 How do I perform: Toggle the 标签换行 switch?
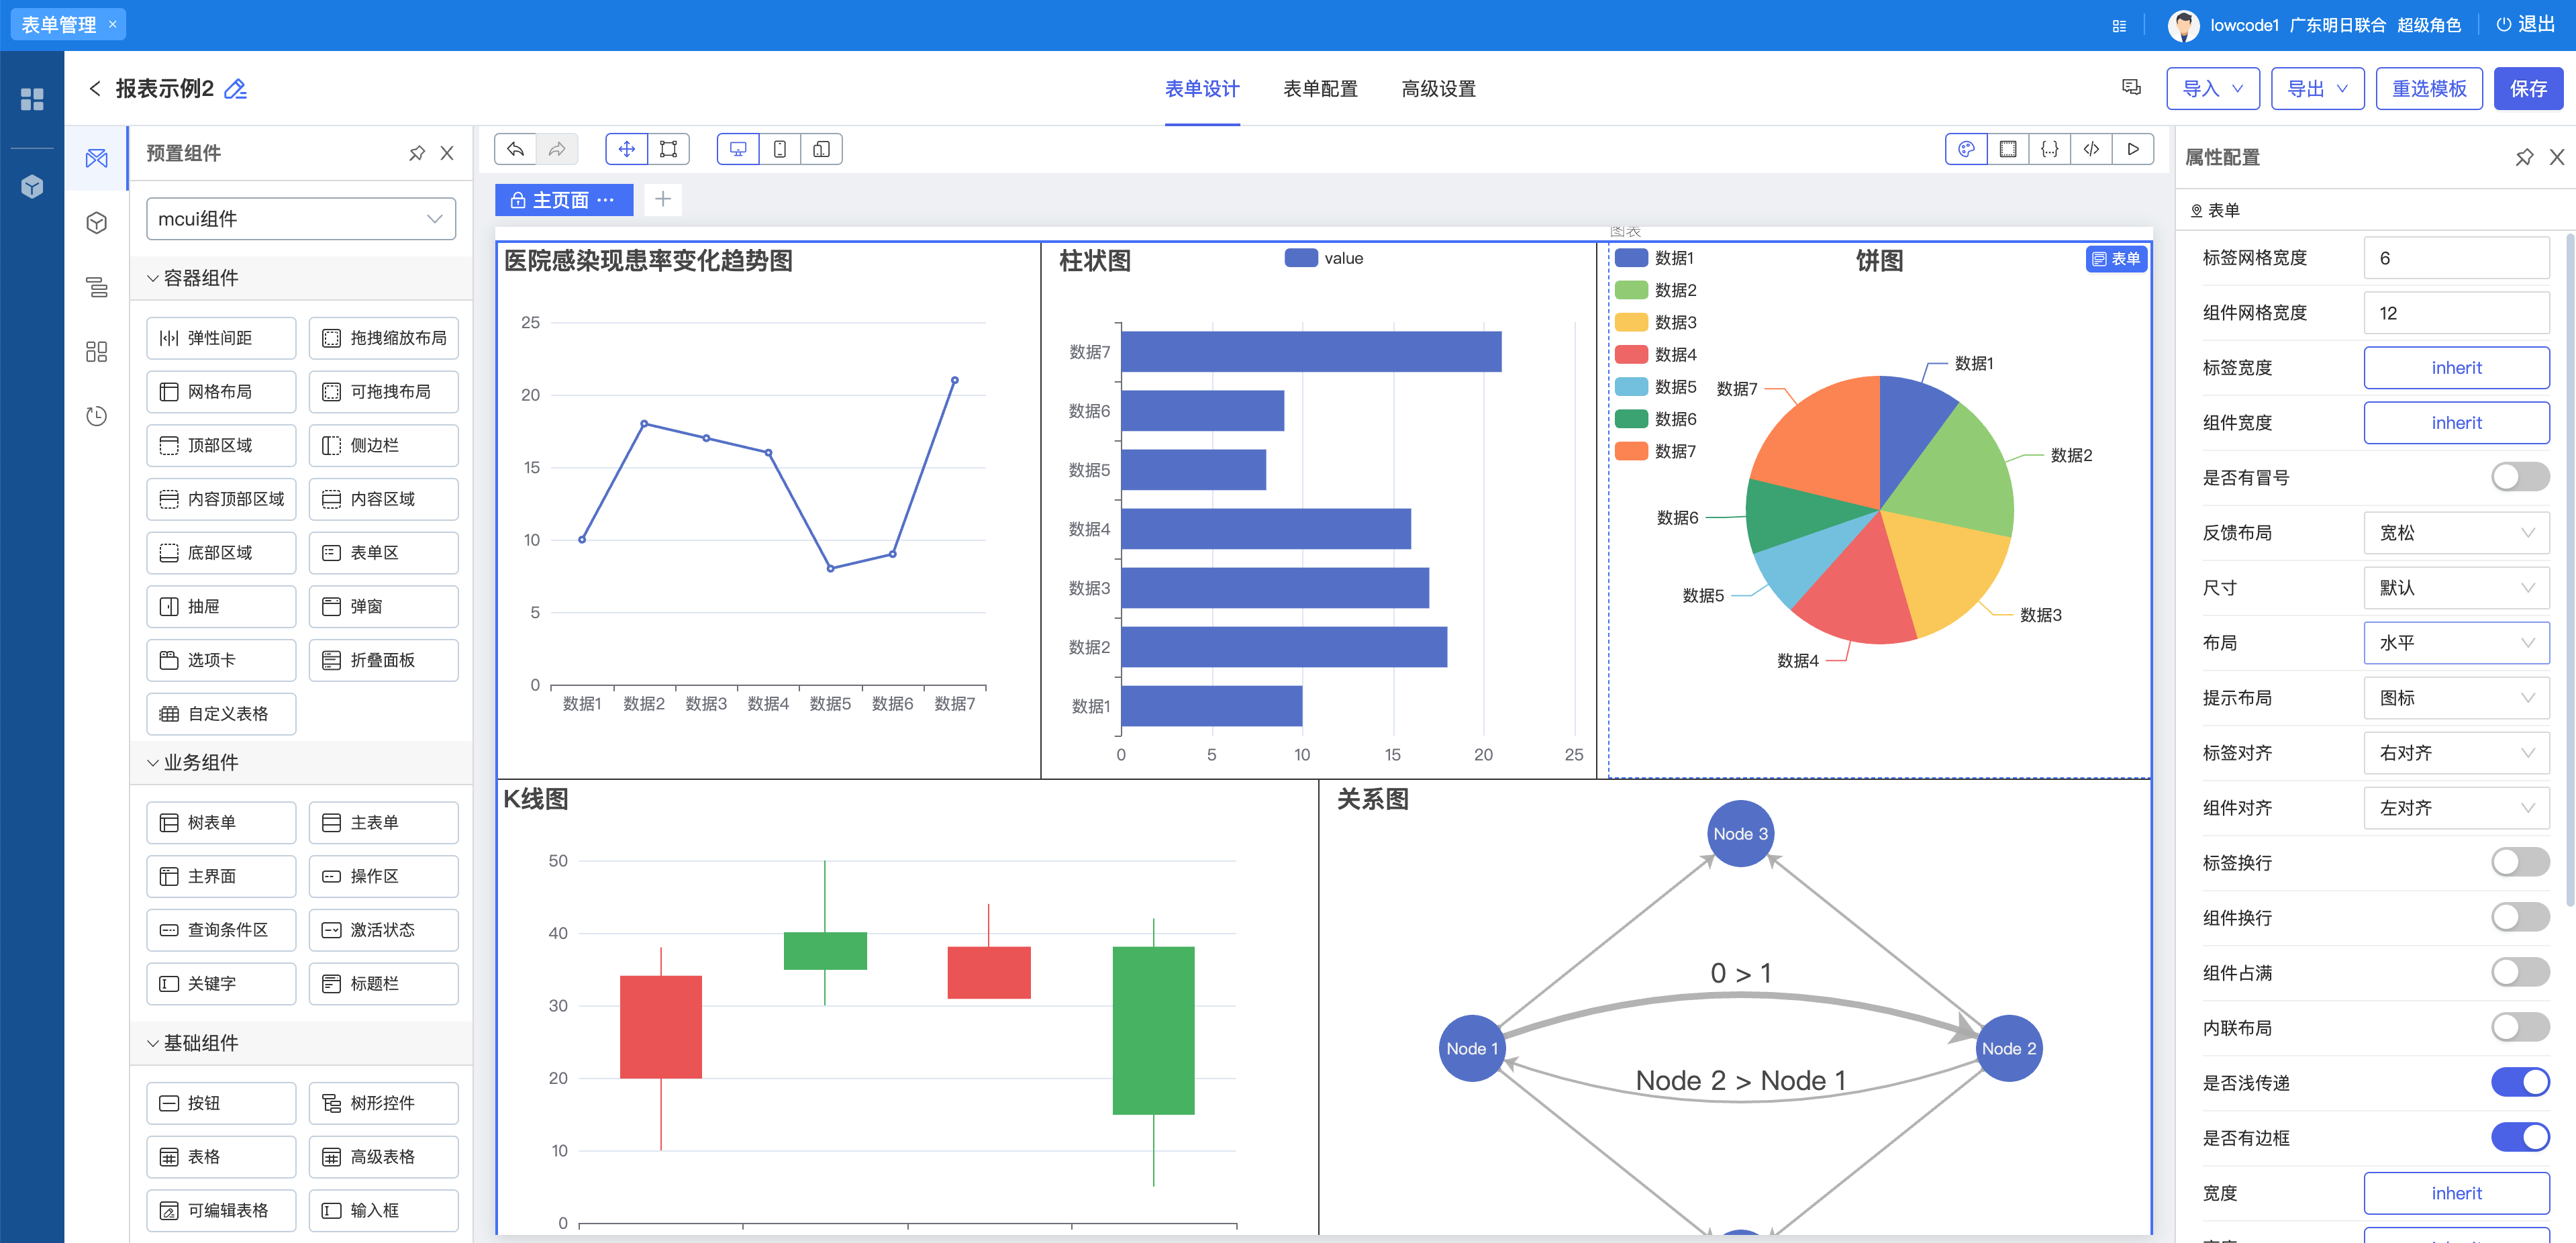coord(2519,862)
